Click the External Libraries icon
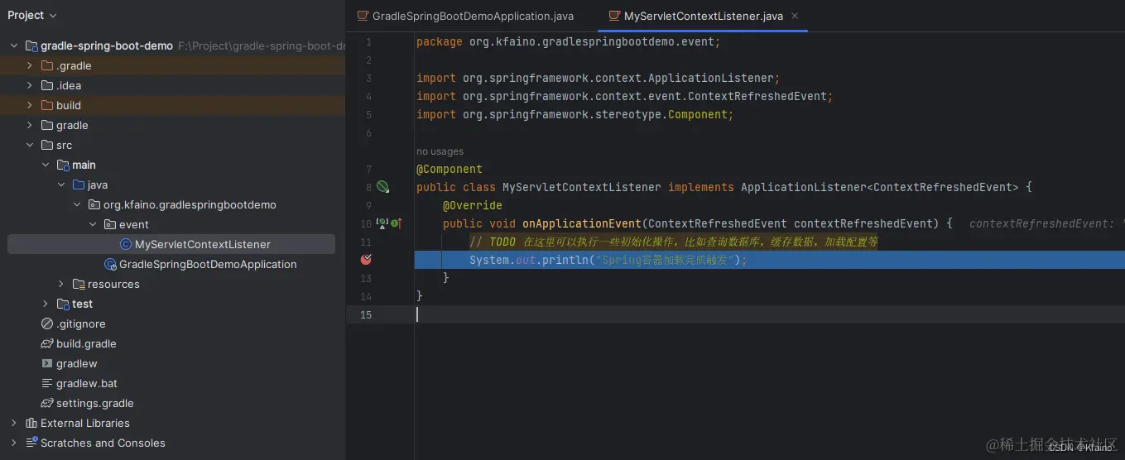The height and width of the screenshot is (460, 1125). [31, 423]
